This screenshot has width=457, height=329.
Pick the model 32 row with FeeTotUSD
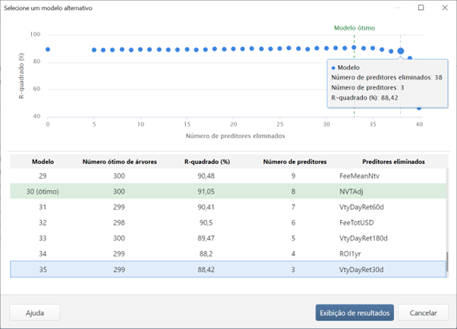(x=228, y=224)
